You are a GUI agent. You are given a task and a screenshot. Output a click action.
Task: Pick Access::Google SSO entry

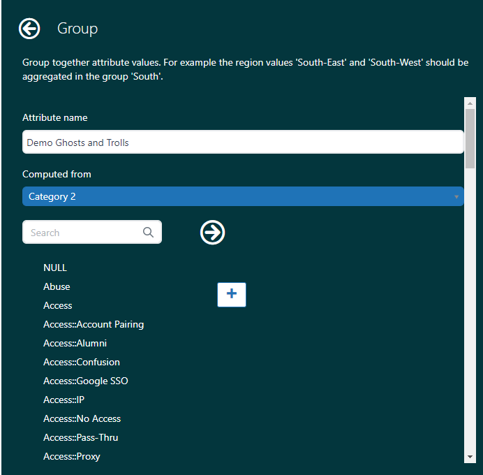pos(86,381)
